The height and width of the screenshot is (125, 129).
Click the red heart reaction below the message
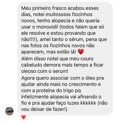(x=23, y=117)
